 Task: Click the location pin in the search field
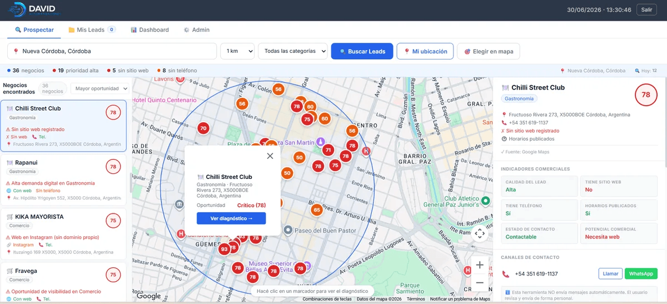point(16,51)
